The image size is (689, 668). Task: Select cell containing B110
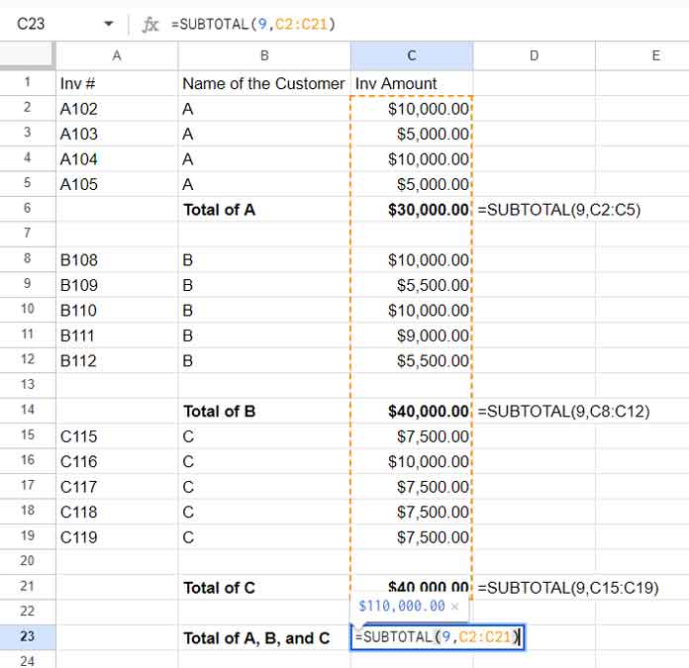117,310
